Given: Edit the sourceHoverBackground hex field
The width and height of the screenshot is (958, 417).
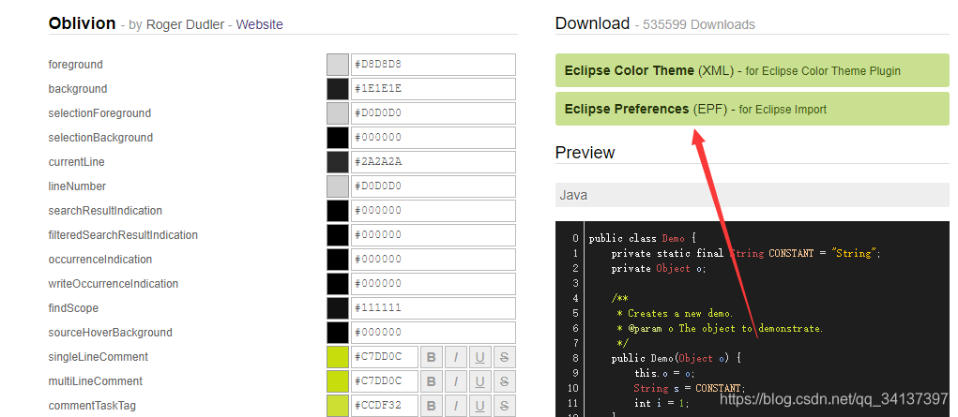Looking at the screenshot, I should [433, 334].
